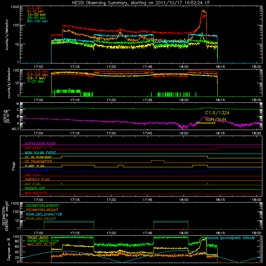The height and width of the screenshot is (266, 266).
Task: Select the 50-100 keV legend label
Action: (37, 21)
